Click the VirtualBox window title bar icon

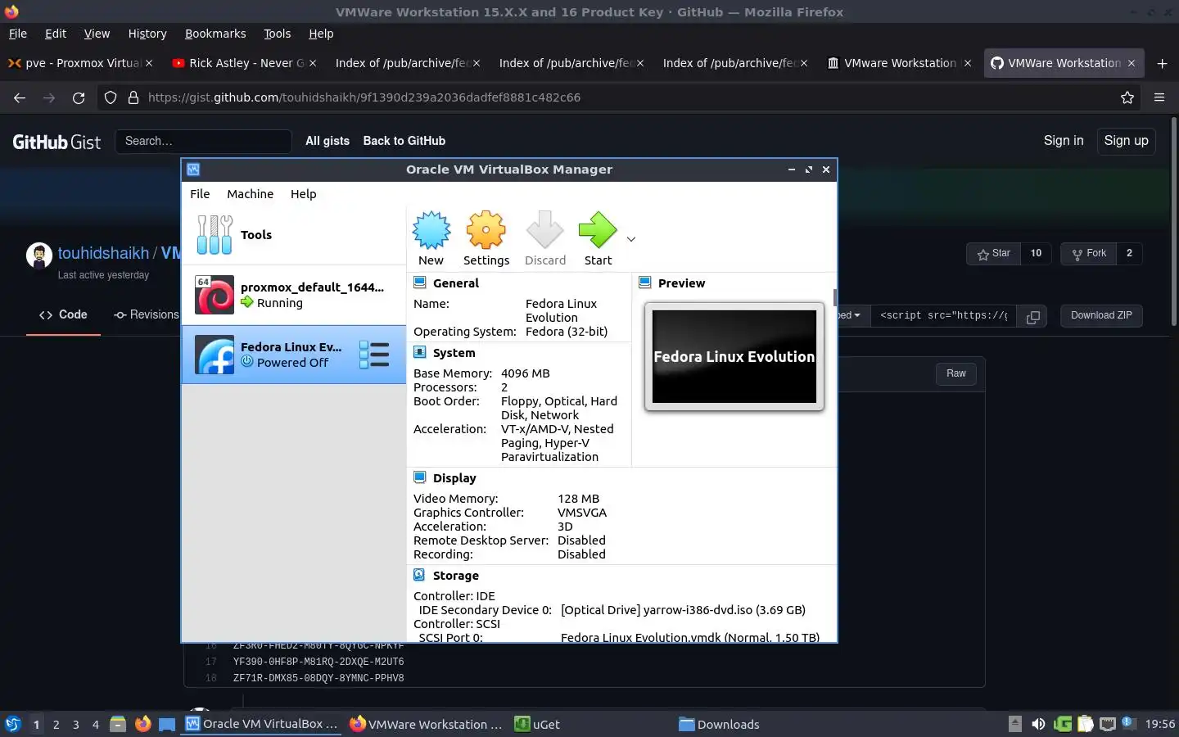click(x=193, y=170)
